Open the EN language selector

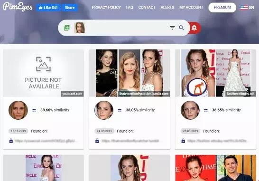(247, 8)
